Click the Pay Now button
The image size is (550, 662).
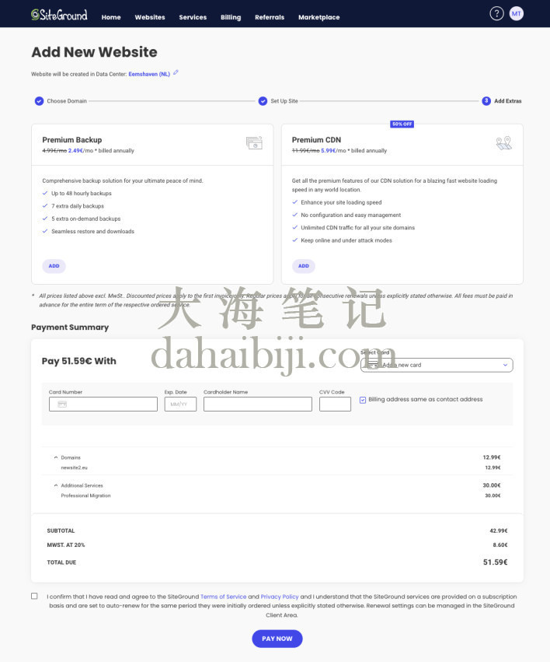(277, 639)
